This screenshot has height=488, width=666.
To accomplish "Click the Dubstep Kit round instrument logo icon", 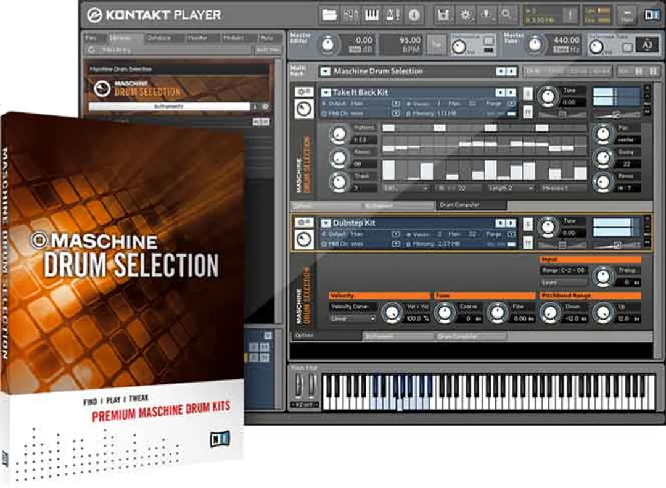I will point(304,238).
